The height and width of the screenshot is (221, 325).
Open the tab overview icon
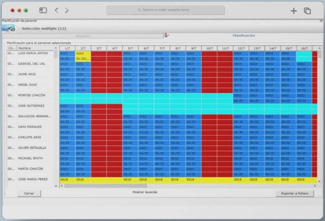pyautogui.click(x=307, y=11)
